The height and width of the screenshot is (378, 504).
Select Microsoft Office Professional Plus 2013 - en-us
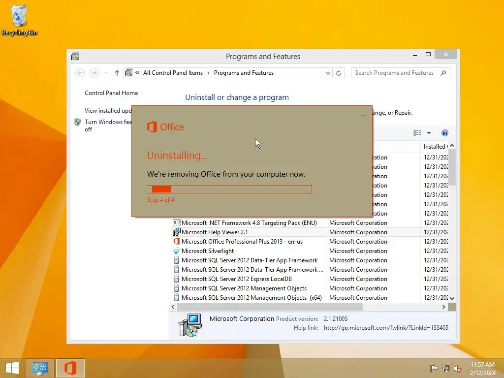tap(242, 241)
